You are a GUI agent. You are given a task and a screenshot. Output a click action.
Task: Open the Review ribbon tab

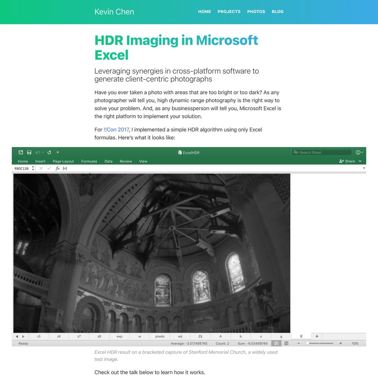tap(126, 161)
